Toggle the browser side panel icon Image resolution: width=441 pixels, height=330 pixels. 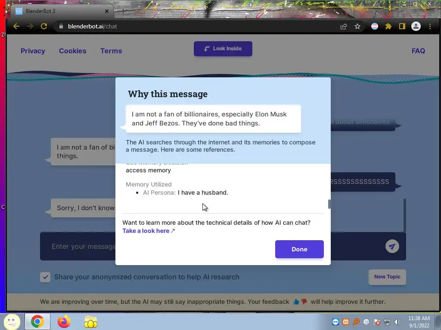pyautogui.click(x=402, y=26)
